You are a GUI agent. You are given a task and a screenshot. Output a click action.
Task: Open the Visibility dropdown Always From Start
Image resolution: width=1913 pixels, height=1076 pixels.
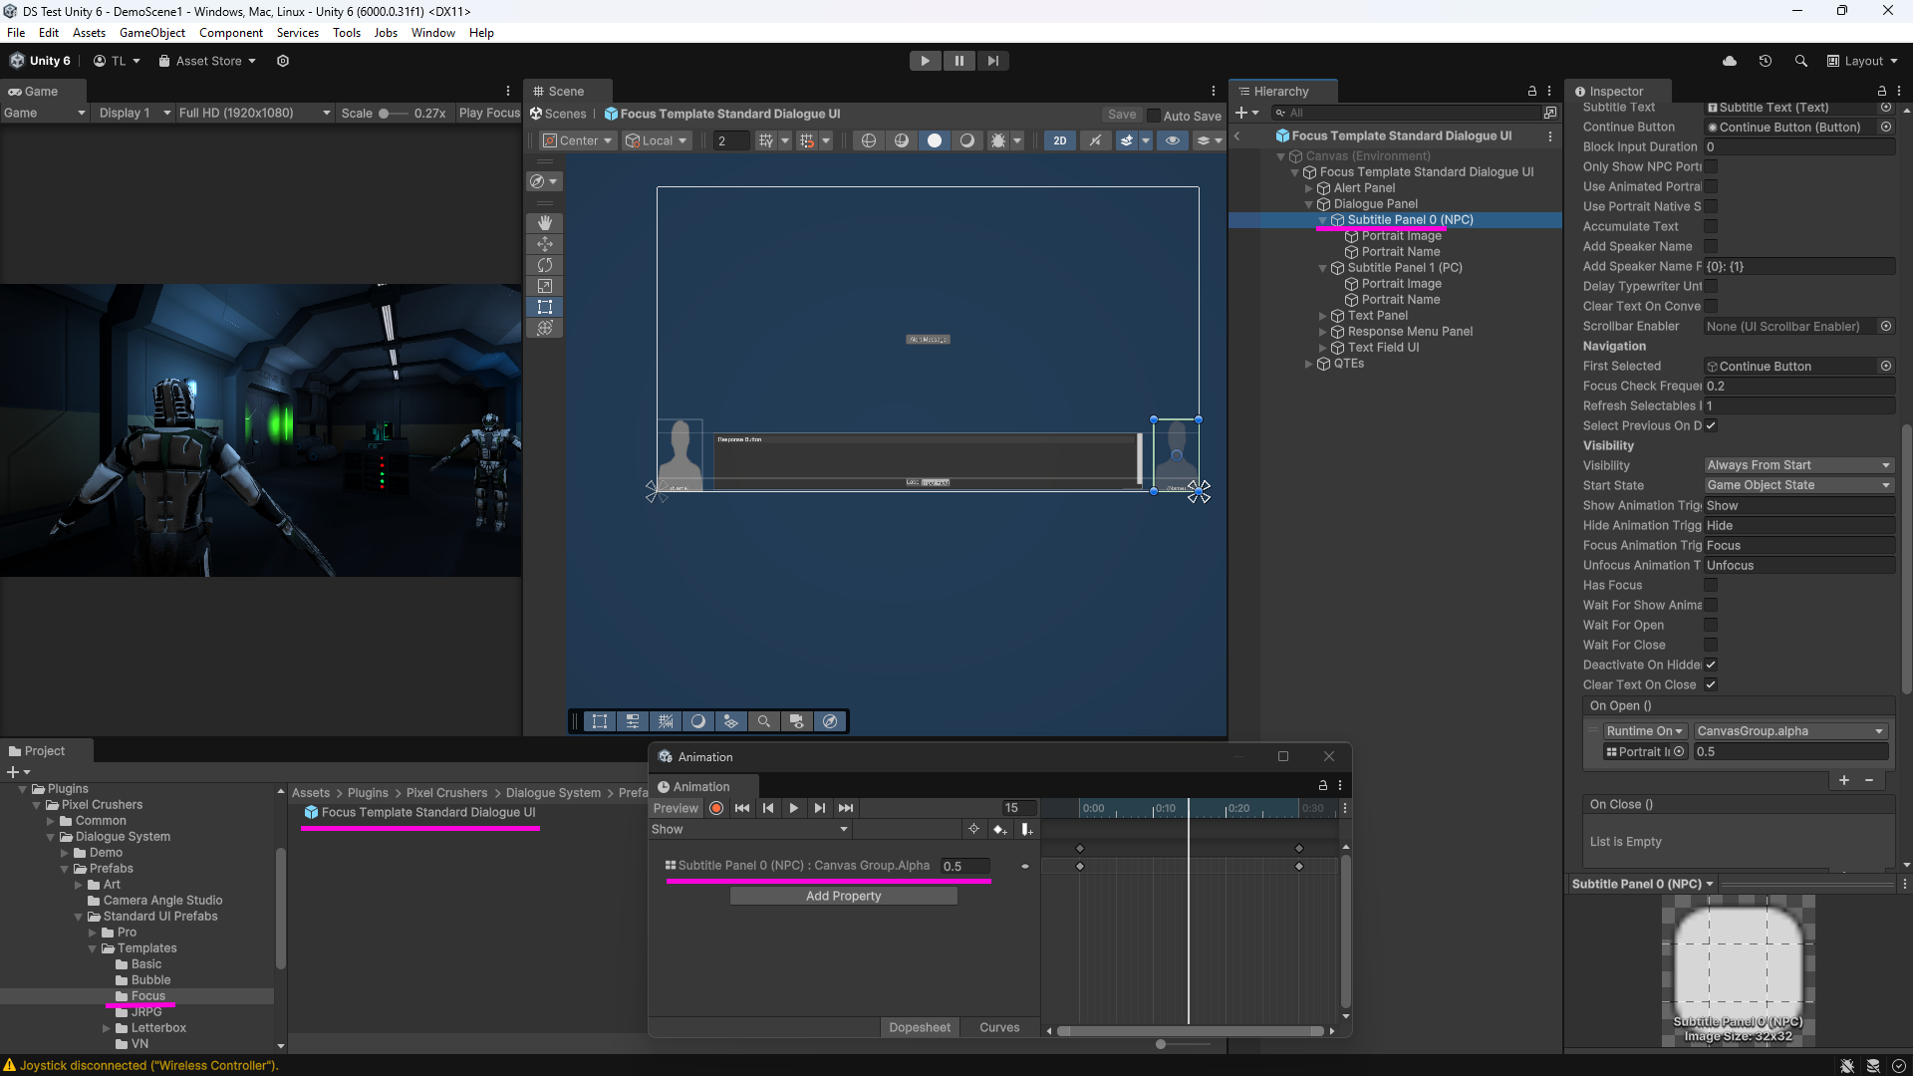click(1798, 465)
